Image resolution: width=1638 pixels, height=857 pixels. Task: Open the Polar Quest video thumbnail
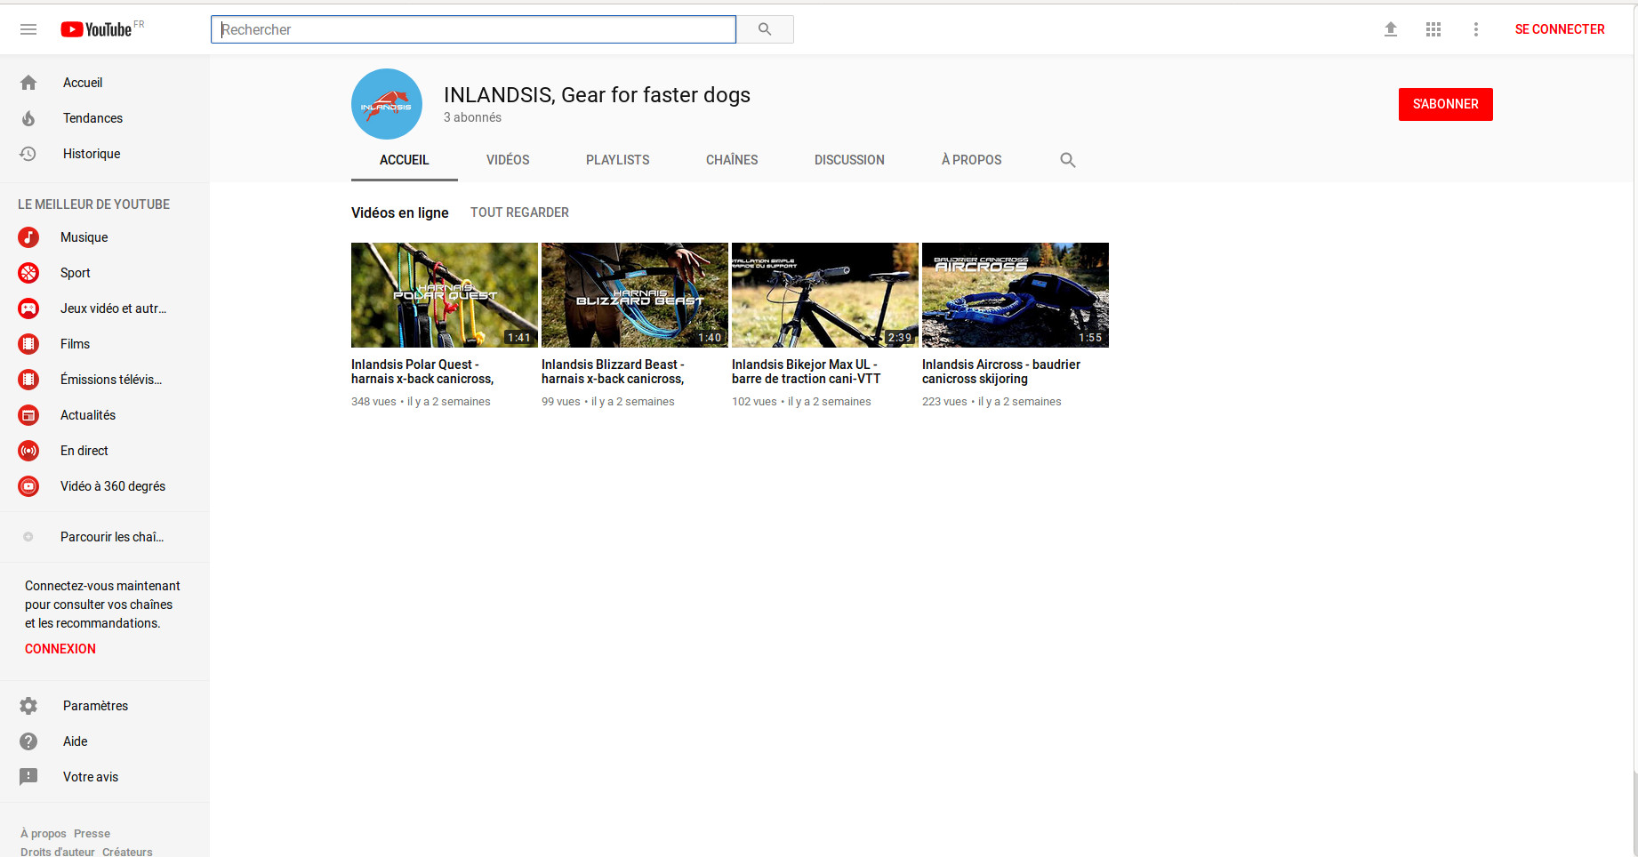pyautogui.click(x=445, y=295)
